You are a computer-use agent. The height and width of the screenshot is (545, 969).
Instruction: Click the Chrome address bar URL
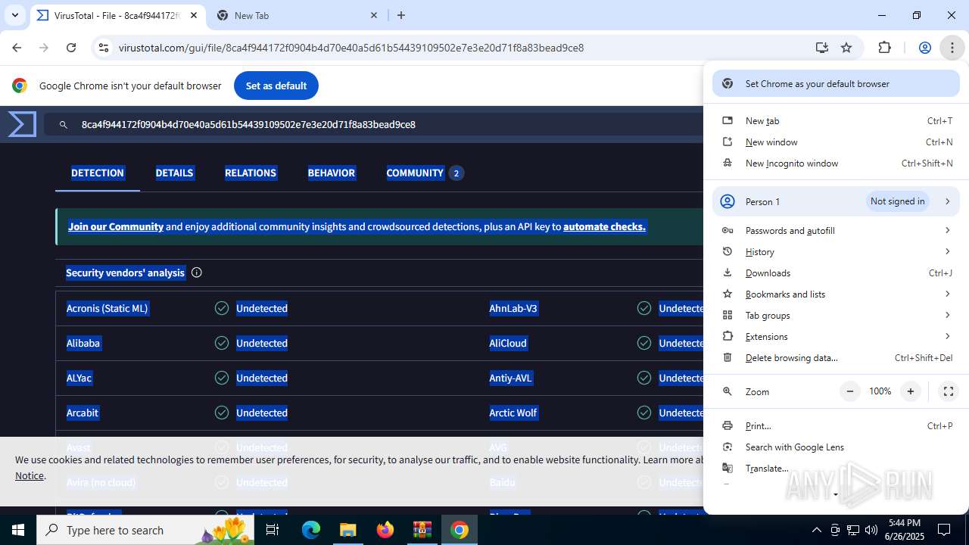tap(351, 48)
